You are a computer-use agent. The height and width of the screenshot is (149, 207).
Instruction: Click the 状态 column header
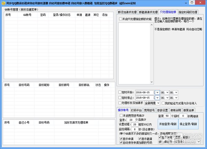(x=98, y=85)
